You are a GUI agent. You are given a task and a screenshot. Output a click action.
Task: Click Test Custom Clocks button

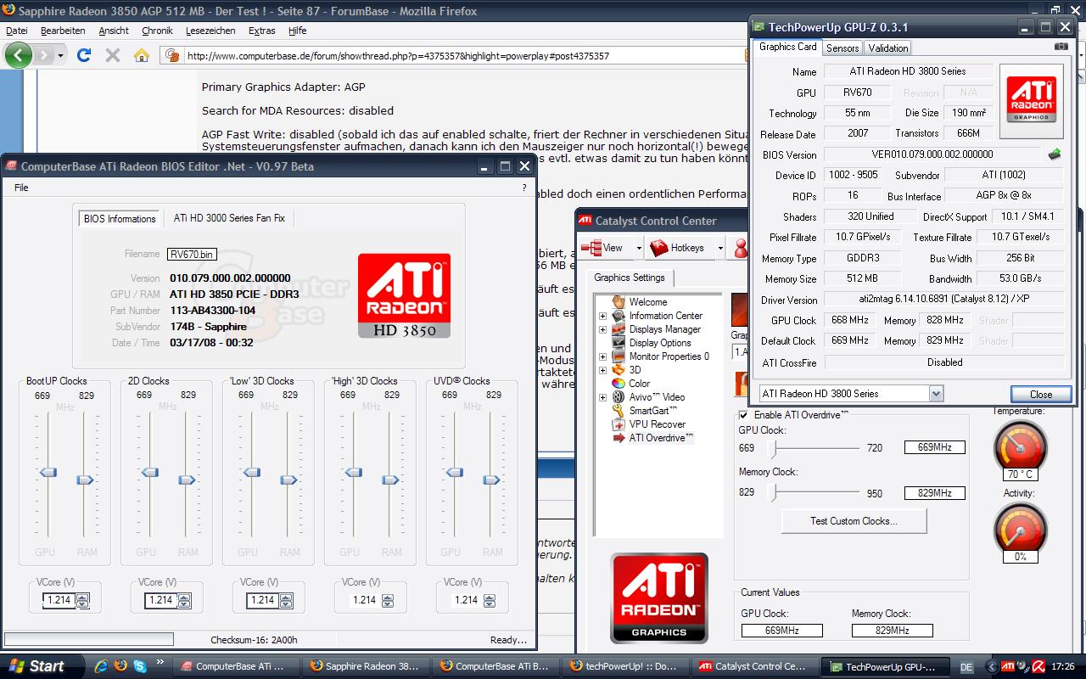click(x=854, y=521)
